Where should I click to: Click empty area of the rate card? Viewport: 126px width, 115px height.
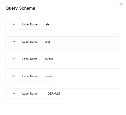85,26
